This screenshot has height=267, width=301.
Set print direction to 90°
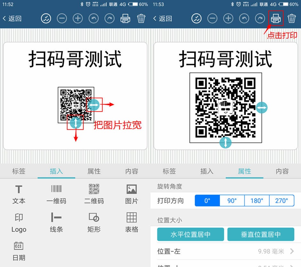coord(232,201)
